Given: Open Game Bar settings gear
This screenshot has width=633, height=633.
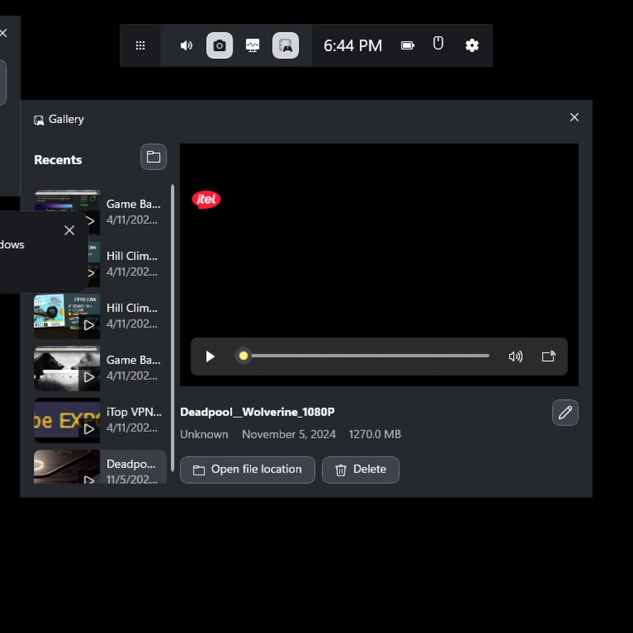Looking at the screenshot, I should (x=472, y=45).
